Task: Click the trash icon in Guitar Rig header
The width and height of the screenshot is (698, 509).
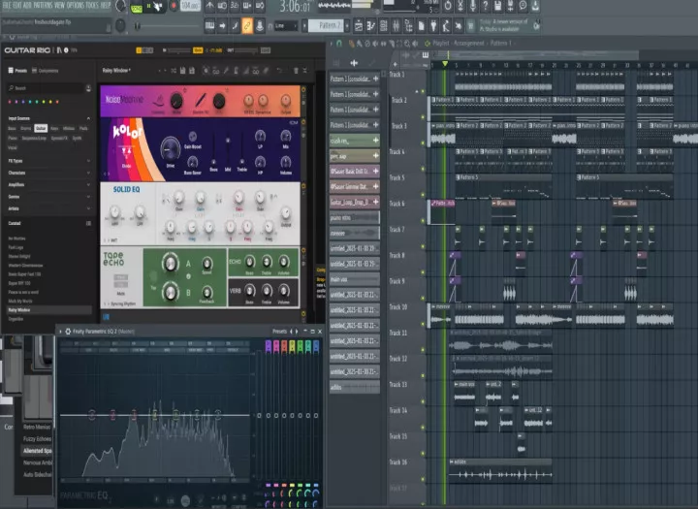Action: coord(296,71)
